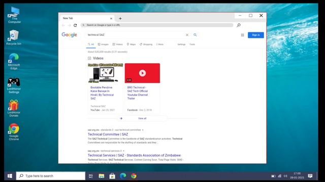Image resolution: width=325 pixels, height=182 pixels.
Task: Click the taskbar clock and date
Action: (x=297, y=175)
